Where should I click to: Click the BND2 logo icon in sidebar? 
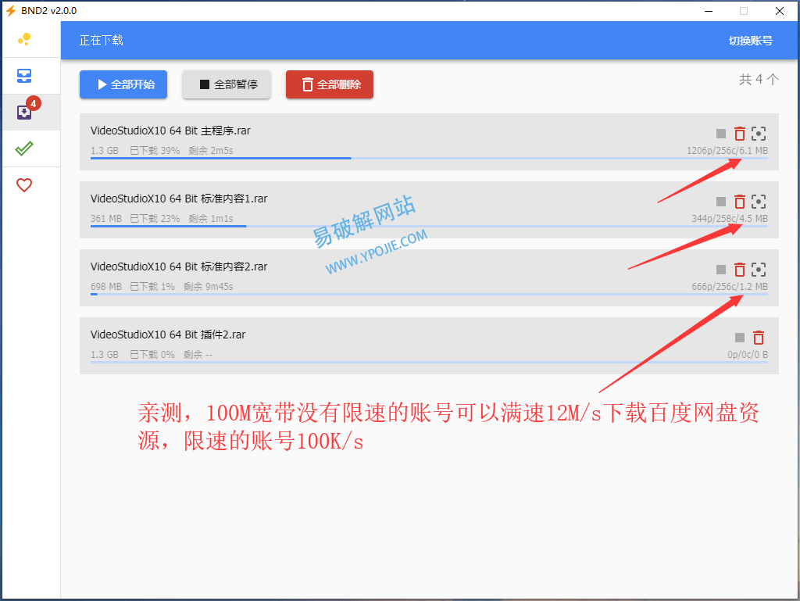point(24,39)
